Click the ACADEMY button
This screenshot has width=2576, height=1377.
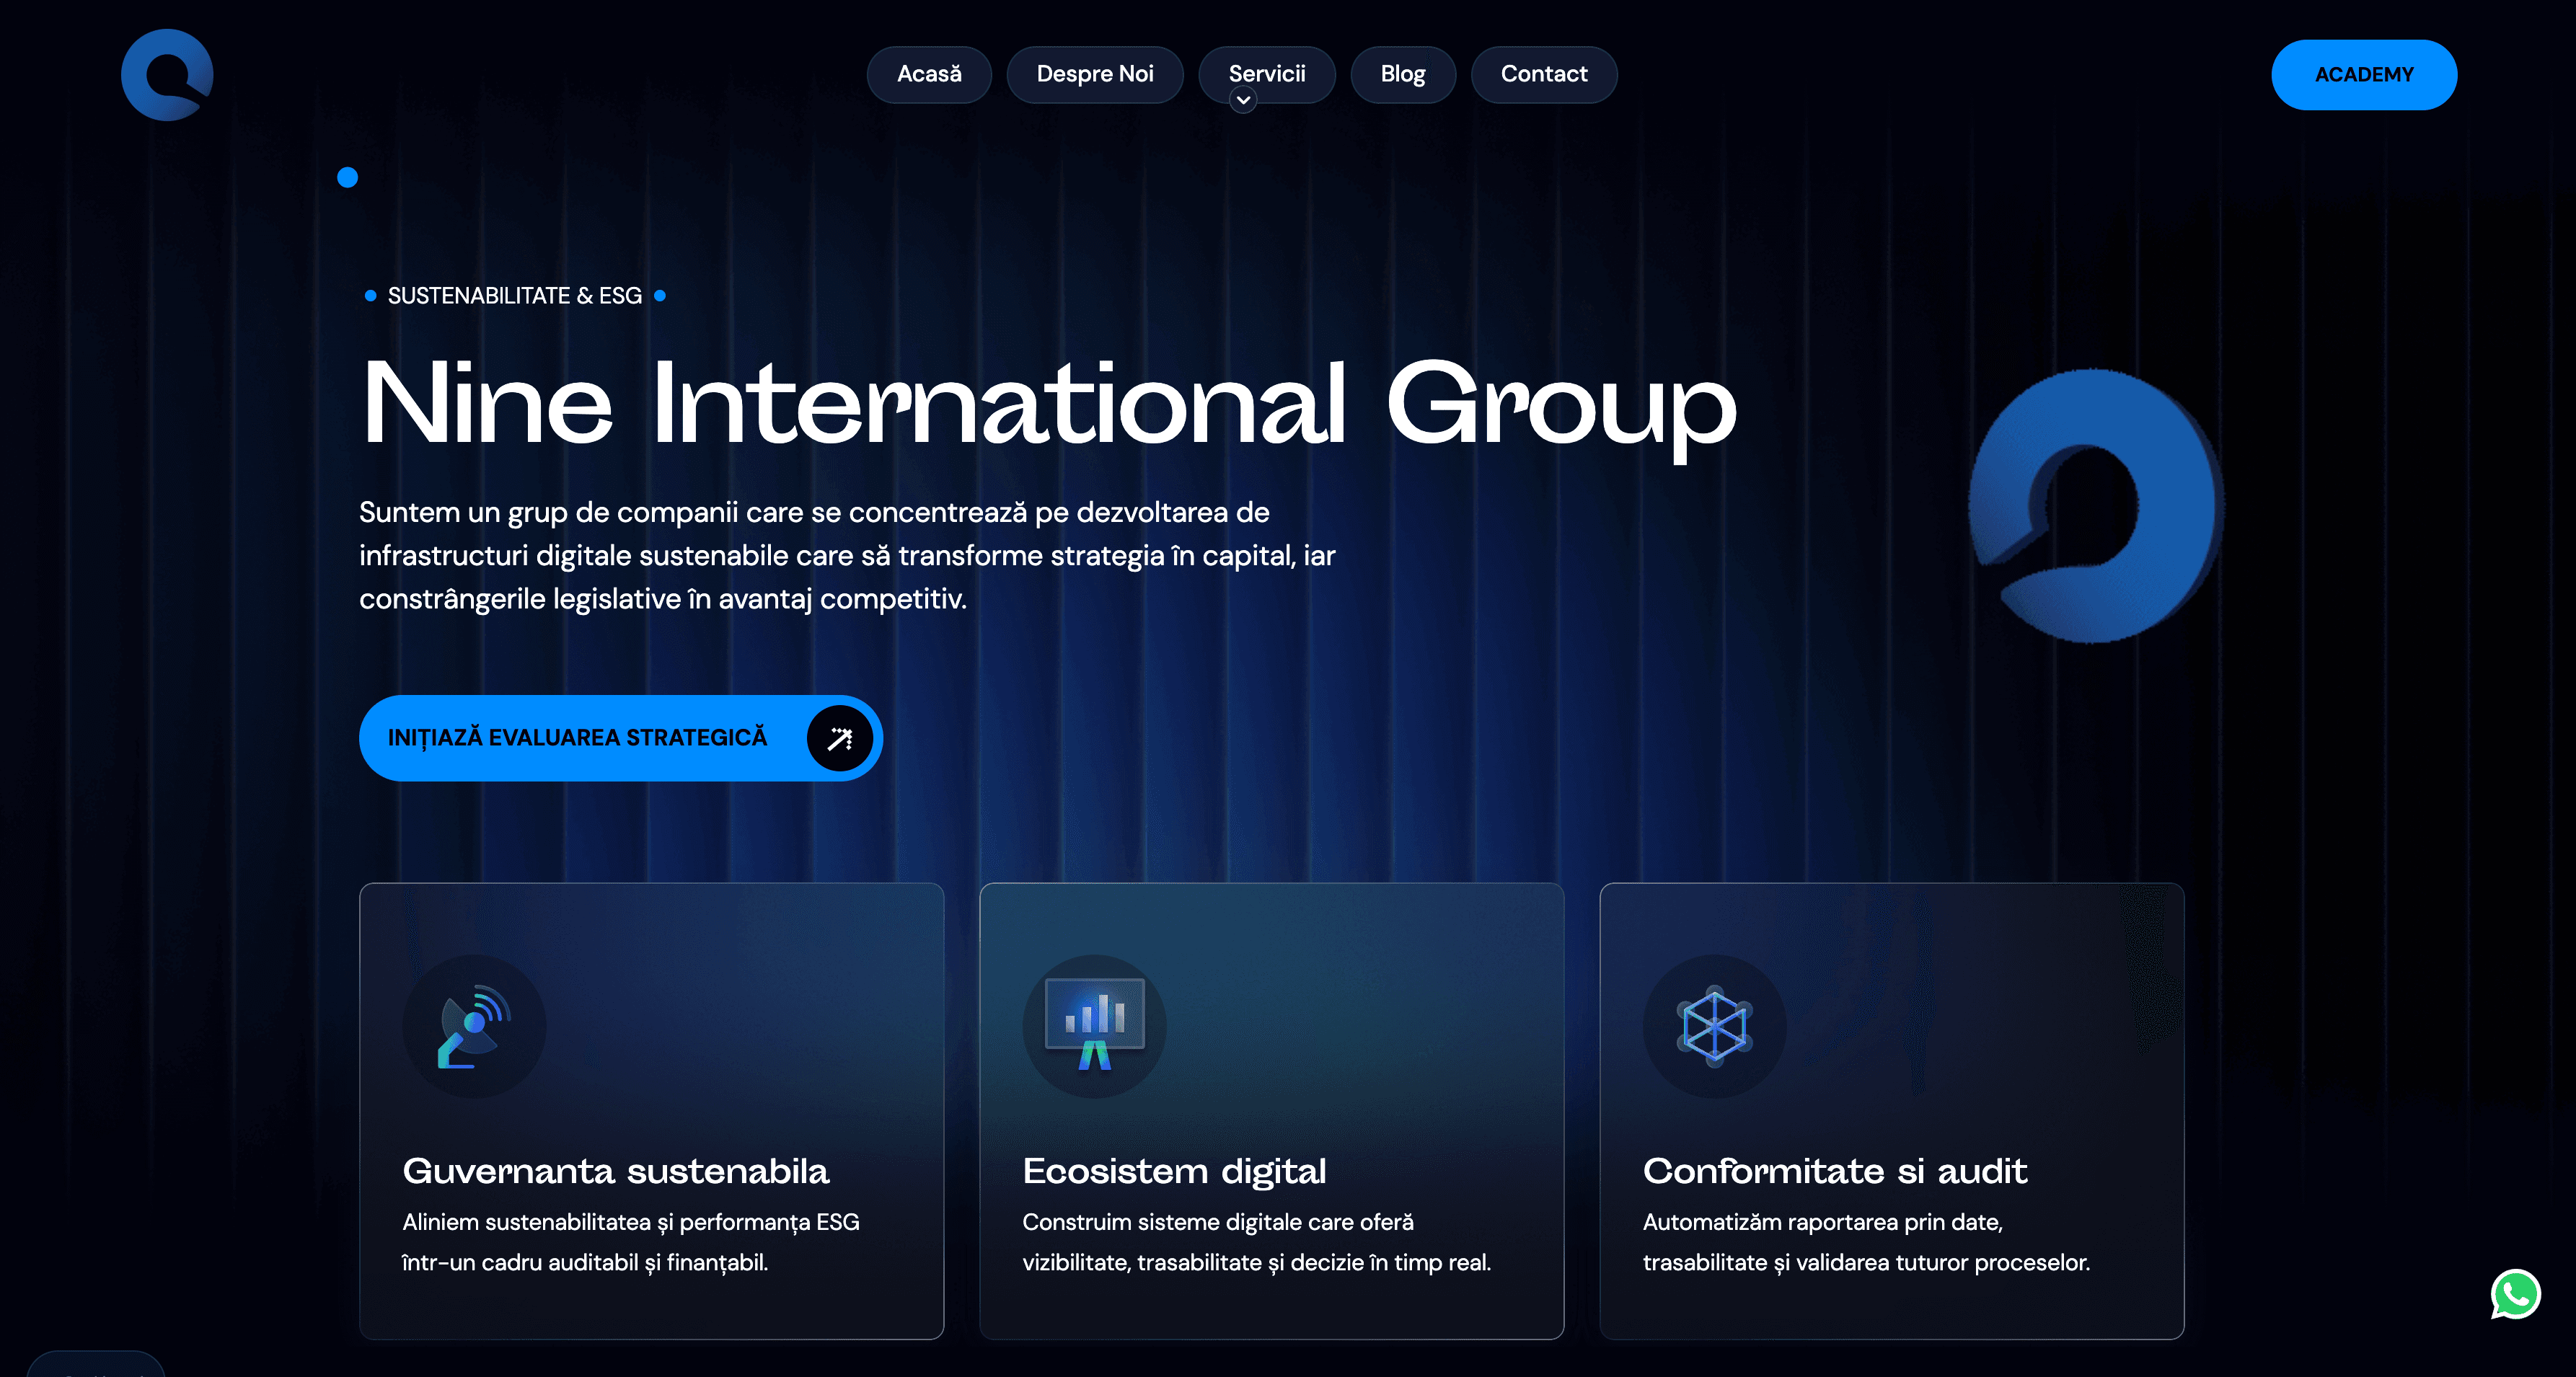[x=2364, y=75]
